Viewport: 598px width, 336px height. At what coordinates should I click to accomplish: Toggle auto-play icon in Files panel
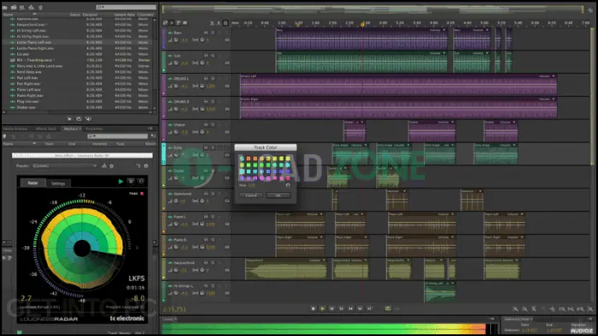pos(88,119)
